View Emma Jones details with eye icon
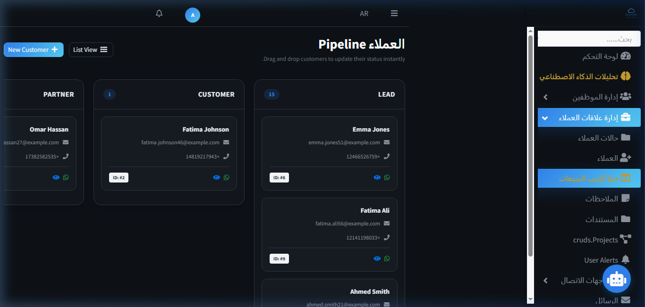The image size is (645, 307). tap(377, 177)
